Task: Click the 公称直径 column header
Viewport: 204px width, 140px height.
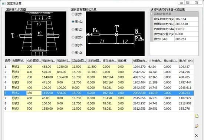Action: tap(34, 61)
